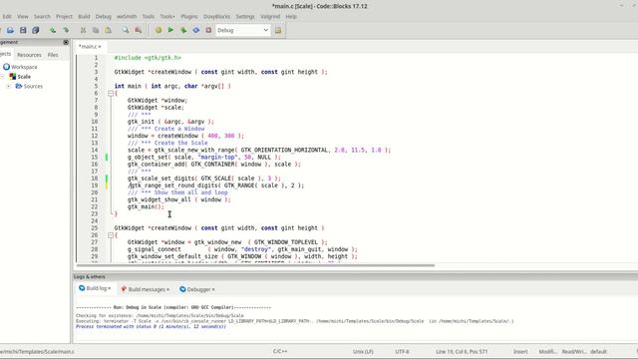
Task: Click the Scale project icon
Action: click(13, 76)
